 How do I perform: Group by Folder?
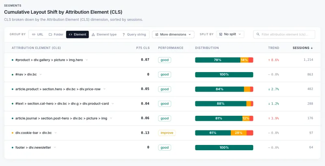coord(56,34)
